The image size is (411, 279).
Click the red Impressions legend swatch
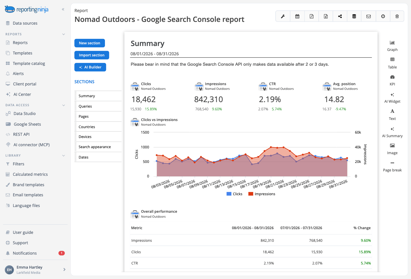click(x=251, y=194)
